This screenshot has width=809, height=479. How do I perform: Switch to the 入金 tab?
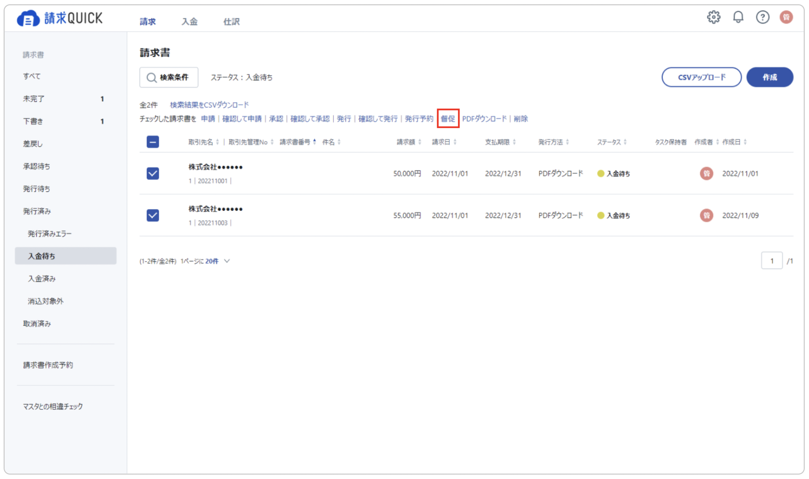(x=189, y=22)
